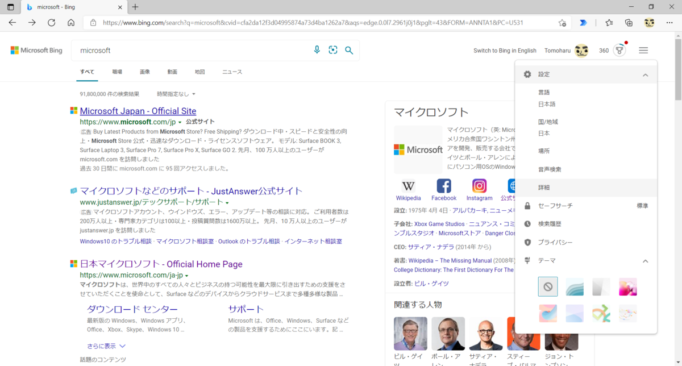
Task: Open the tab actions menu icon
Action: coord(11,7)
